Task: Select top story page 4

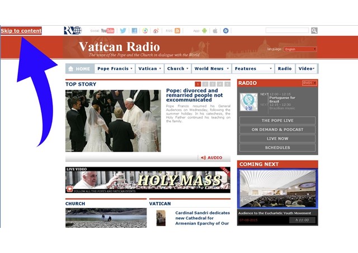Action: pos(220,84)
